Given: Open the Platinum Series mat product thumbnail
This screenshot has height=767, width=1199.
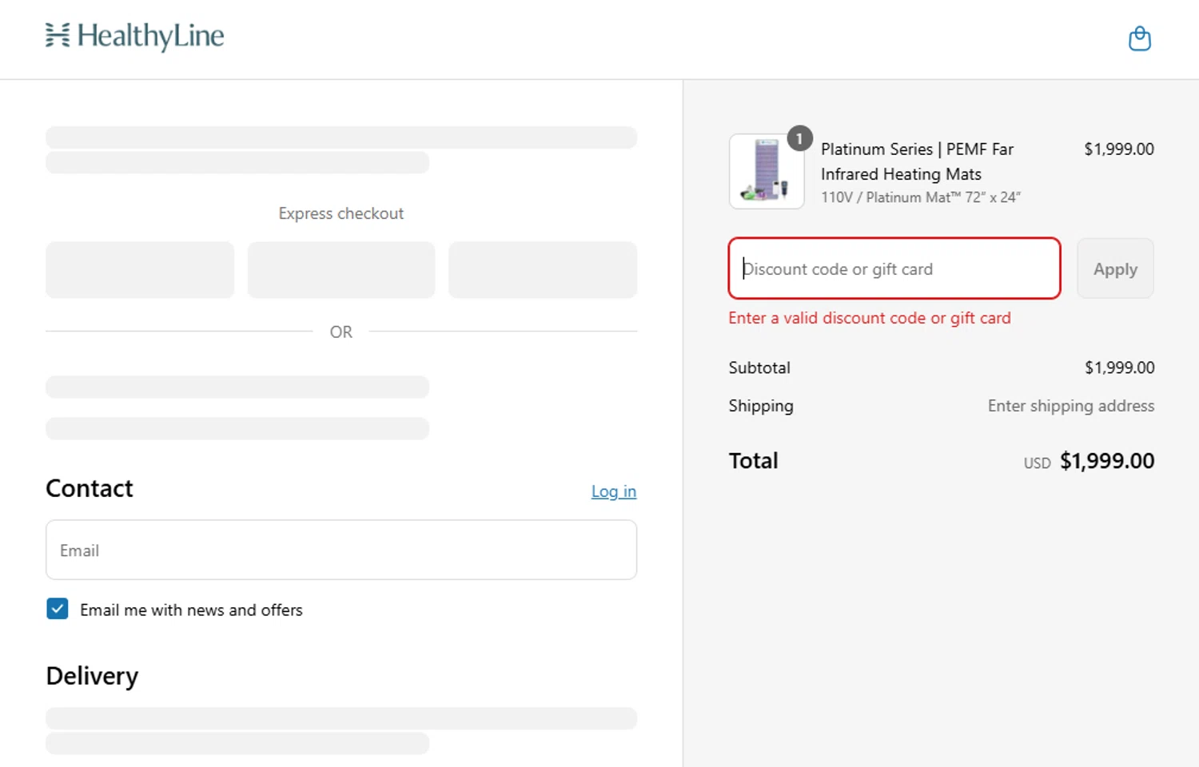Looking at the screenshot, I should [767, 172].
